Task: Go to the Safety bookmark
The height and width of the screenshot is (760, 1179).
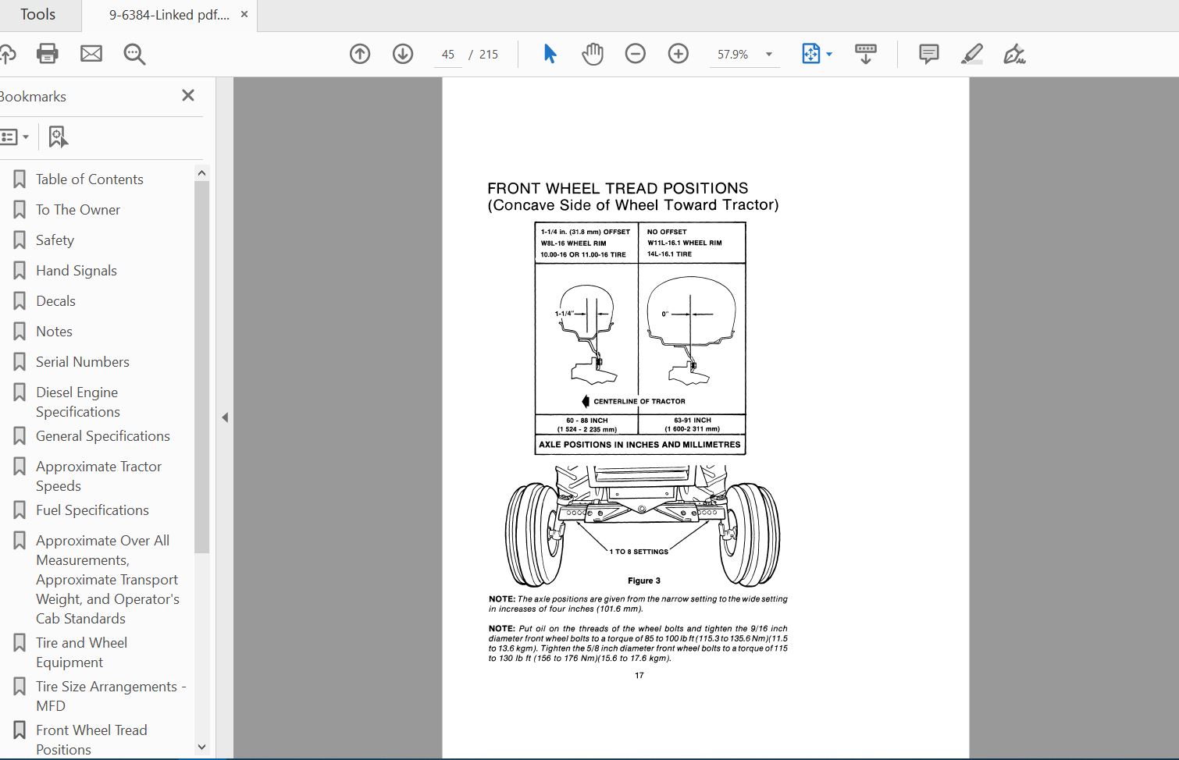Action: coord(55,240)
